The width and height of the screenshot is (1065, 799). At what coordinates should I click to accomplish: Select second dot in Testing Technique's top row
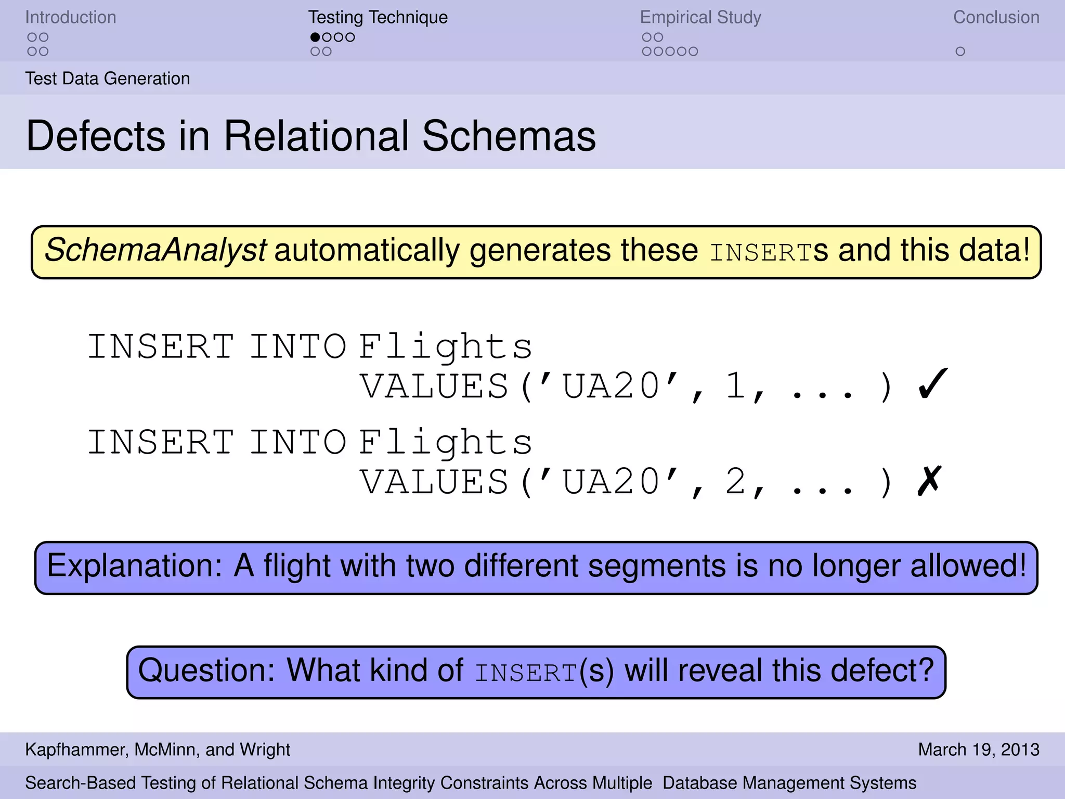[327, 37]
